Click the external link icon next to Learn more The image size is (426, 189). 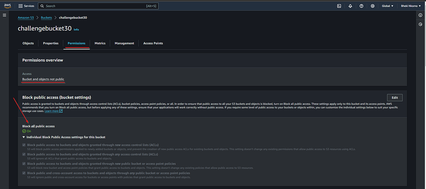(61, 111)
